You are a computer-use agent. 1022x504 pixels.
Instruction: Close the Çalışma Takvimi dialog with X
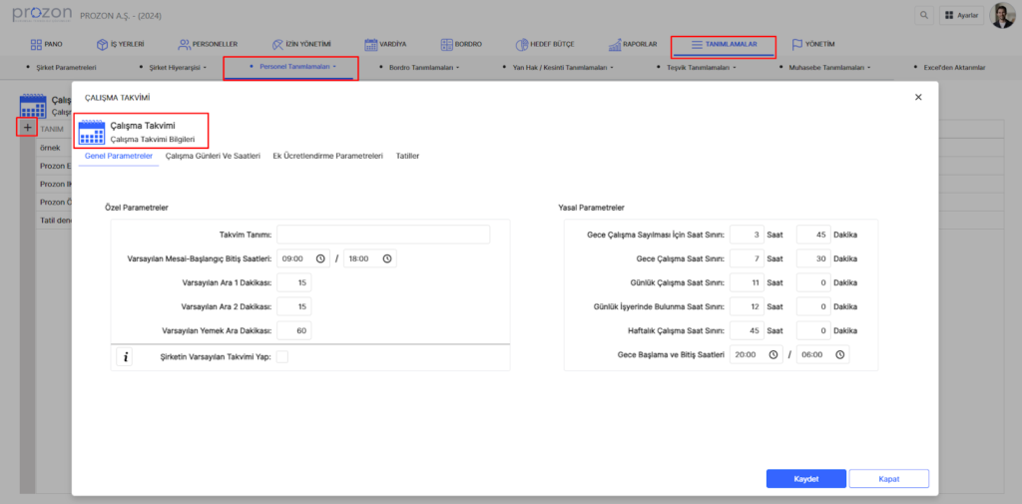(x=918, y=97)
